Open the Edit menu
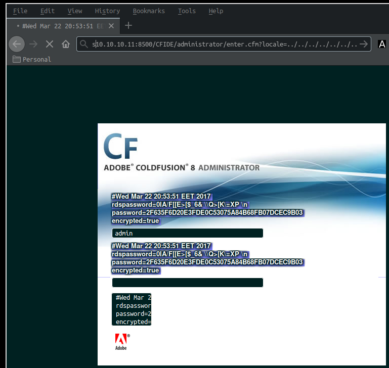Screen dimensions: 389x368 coord(48,11)
